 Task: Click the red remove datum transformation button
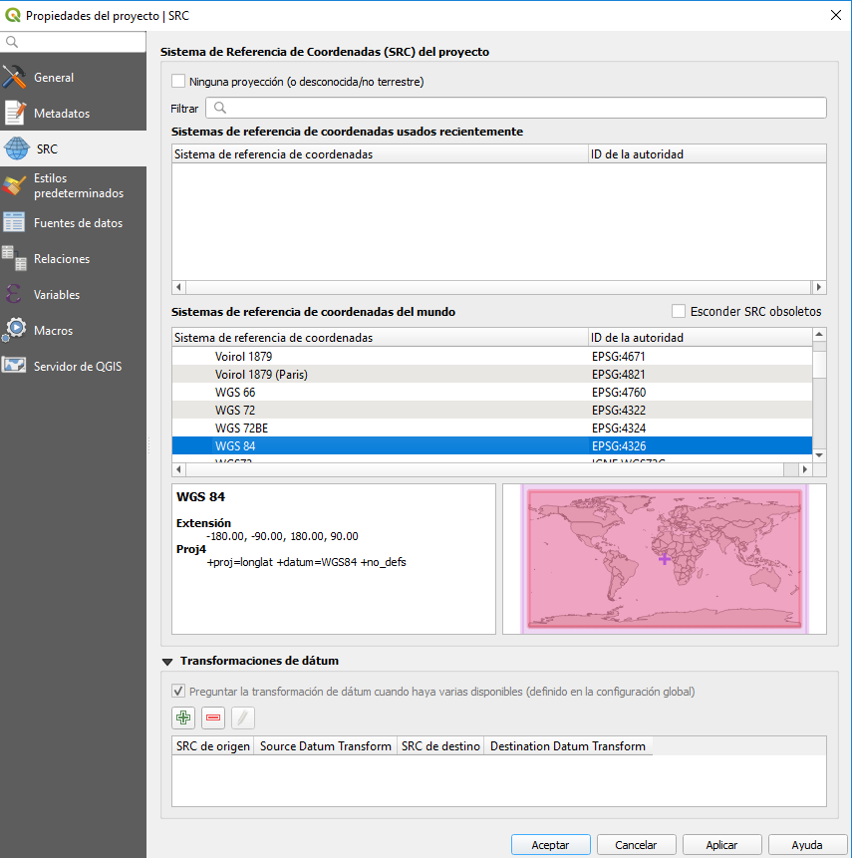click(213, 717)
